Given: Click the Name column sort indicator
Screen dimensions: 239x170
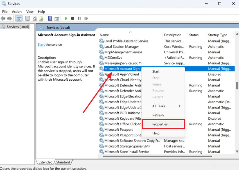Looking at the screenshot, I should [130, 32].
